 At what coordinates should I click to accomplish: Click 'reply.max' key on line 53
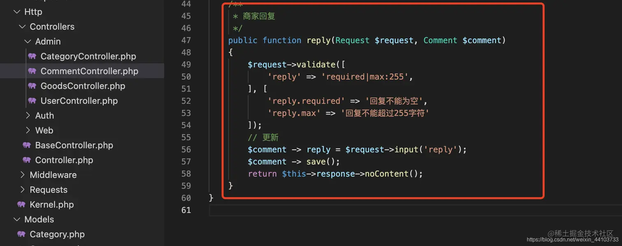[x=294, y=113]
